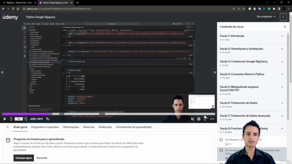The width and height of the screenshot is (292, 164).
Task: Go to previous lecture using left arrow
Action: pos(2,72)
